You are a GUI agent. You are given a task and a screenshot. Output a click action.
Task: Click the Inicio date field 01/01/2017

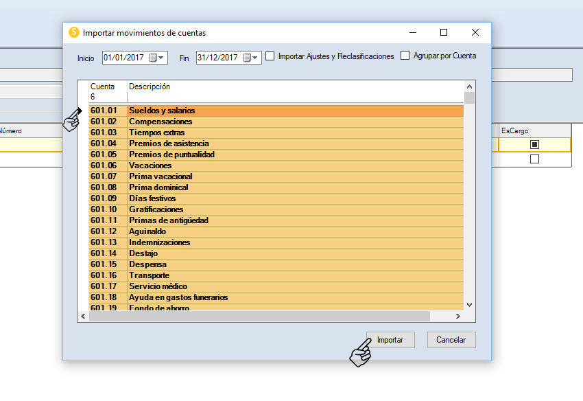tap(123, 58)
